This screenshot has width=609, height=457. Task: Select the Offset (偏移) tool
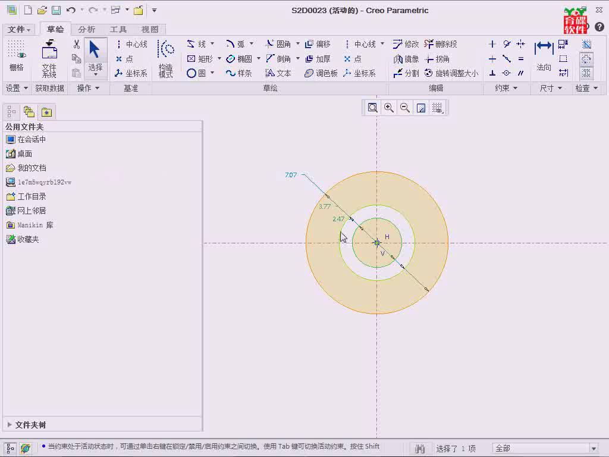(318, 44)
